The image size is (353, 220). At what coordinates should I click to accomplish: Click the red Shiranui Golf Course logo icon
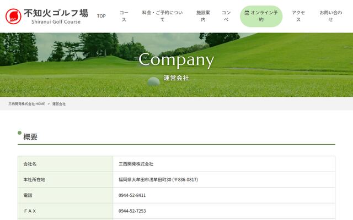click(13, 16)
